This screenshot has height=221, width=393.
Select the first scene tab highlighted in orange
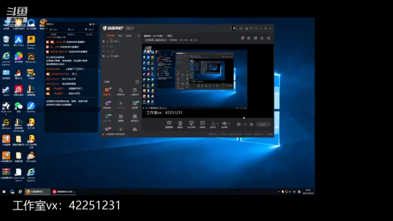tap(111, 36)
